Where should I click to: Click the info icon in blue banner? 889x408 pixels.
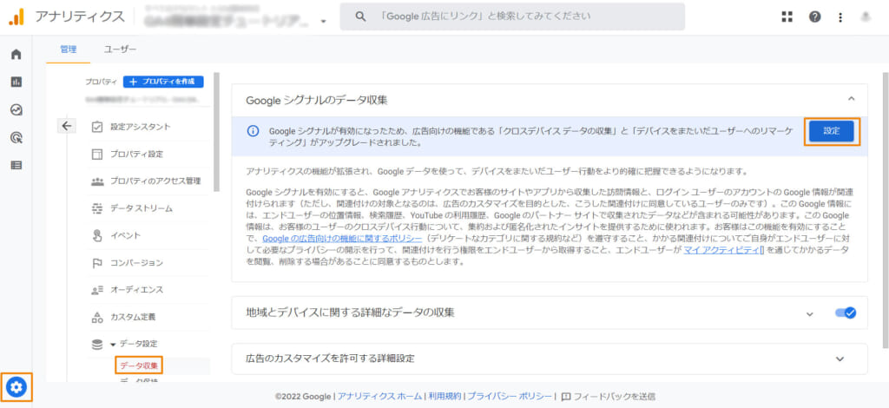(253, 131)
